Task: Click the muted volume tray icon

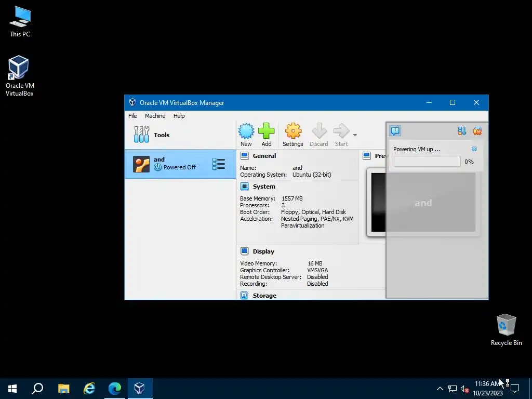Action: point(464,389)
